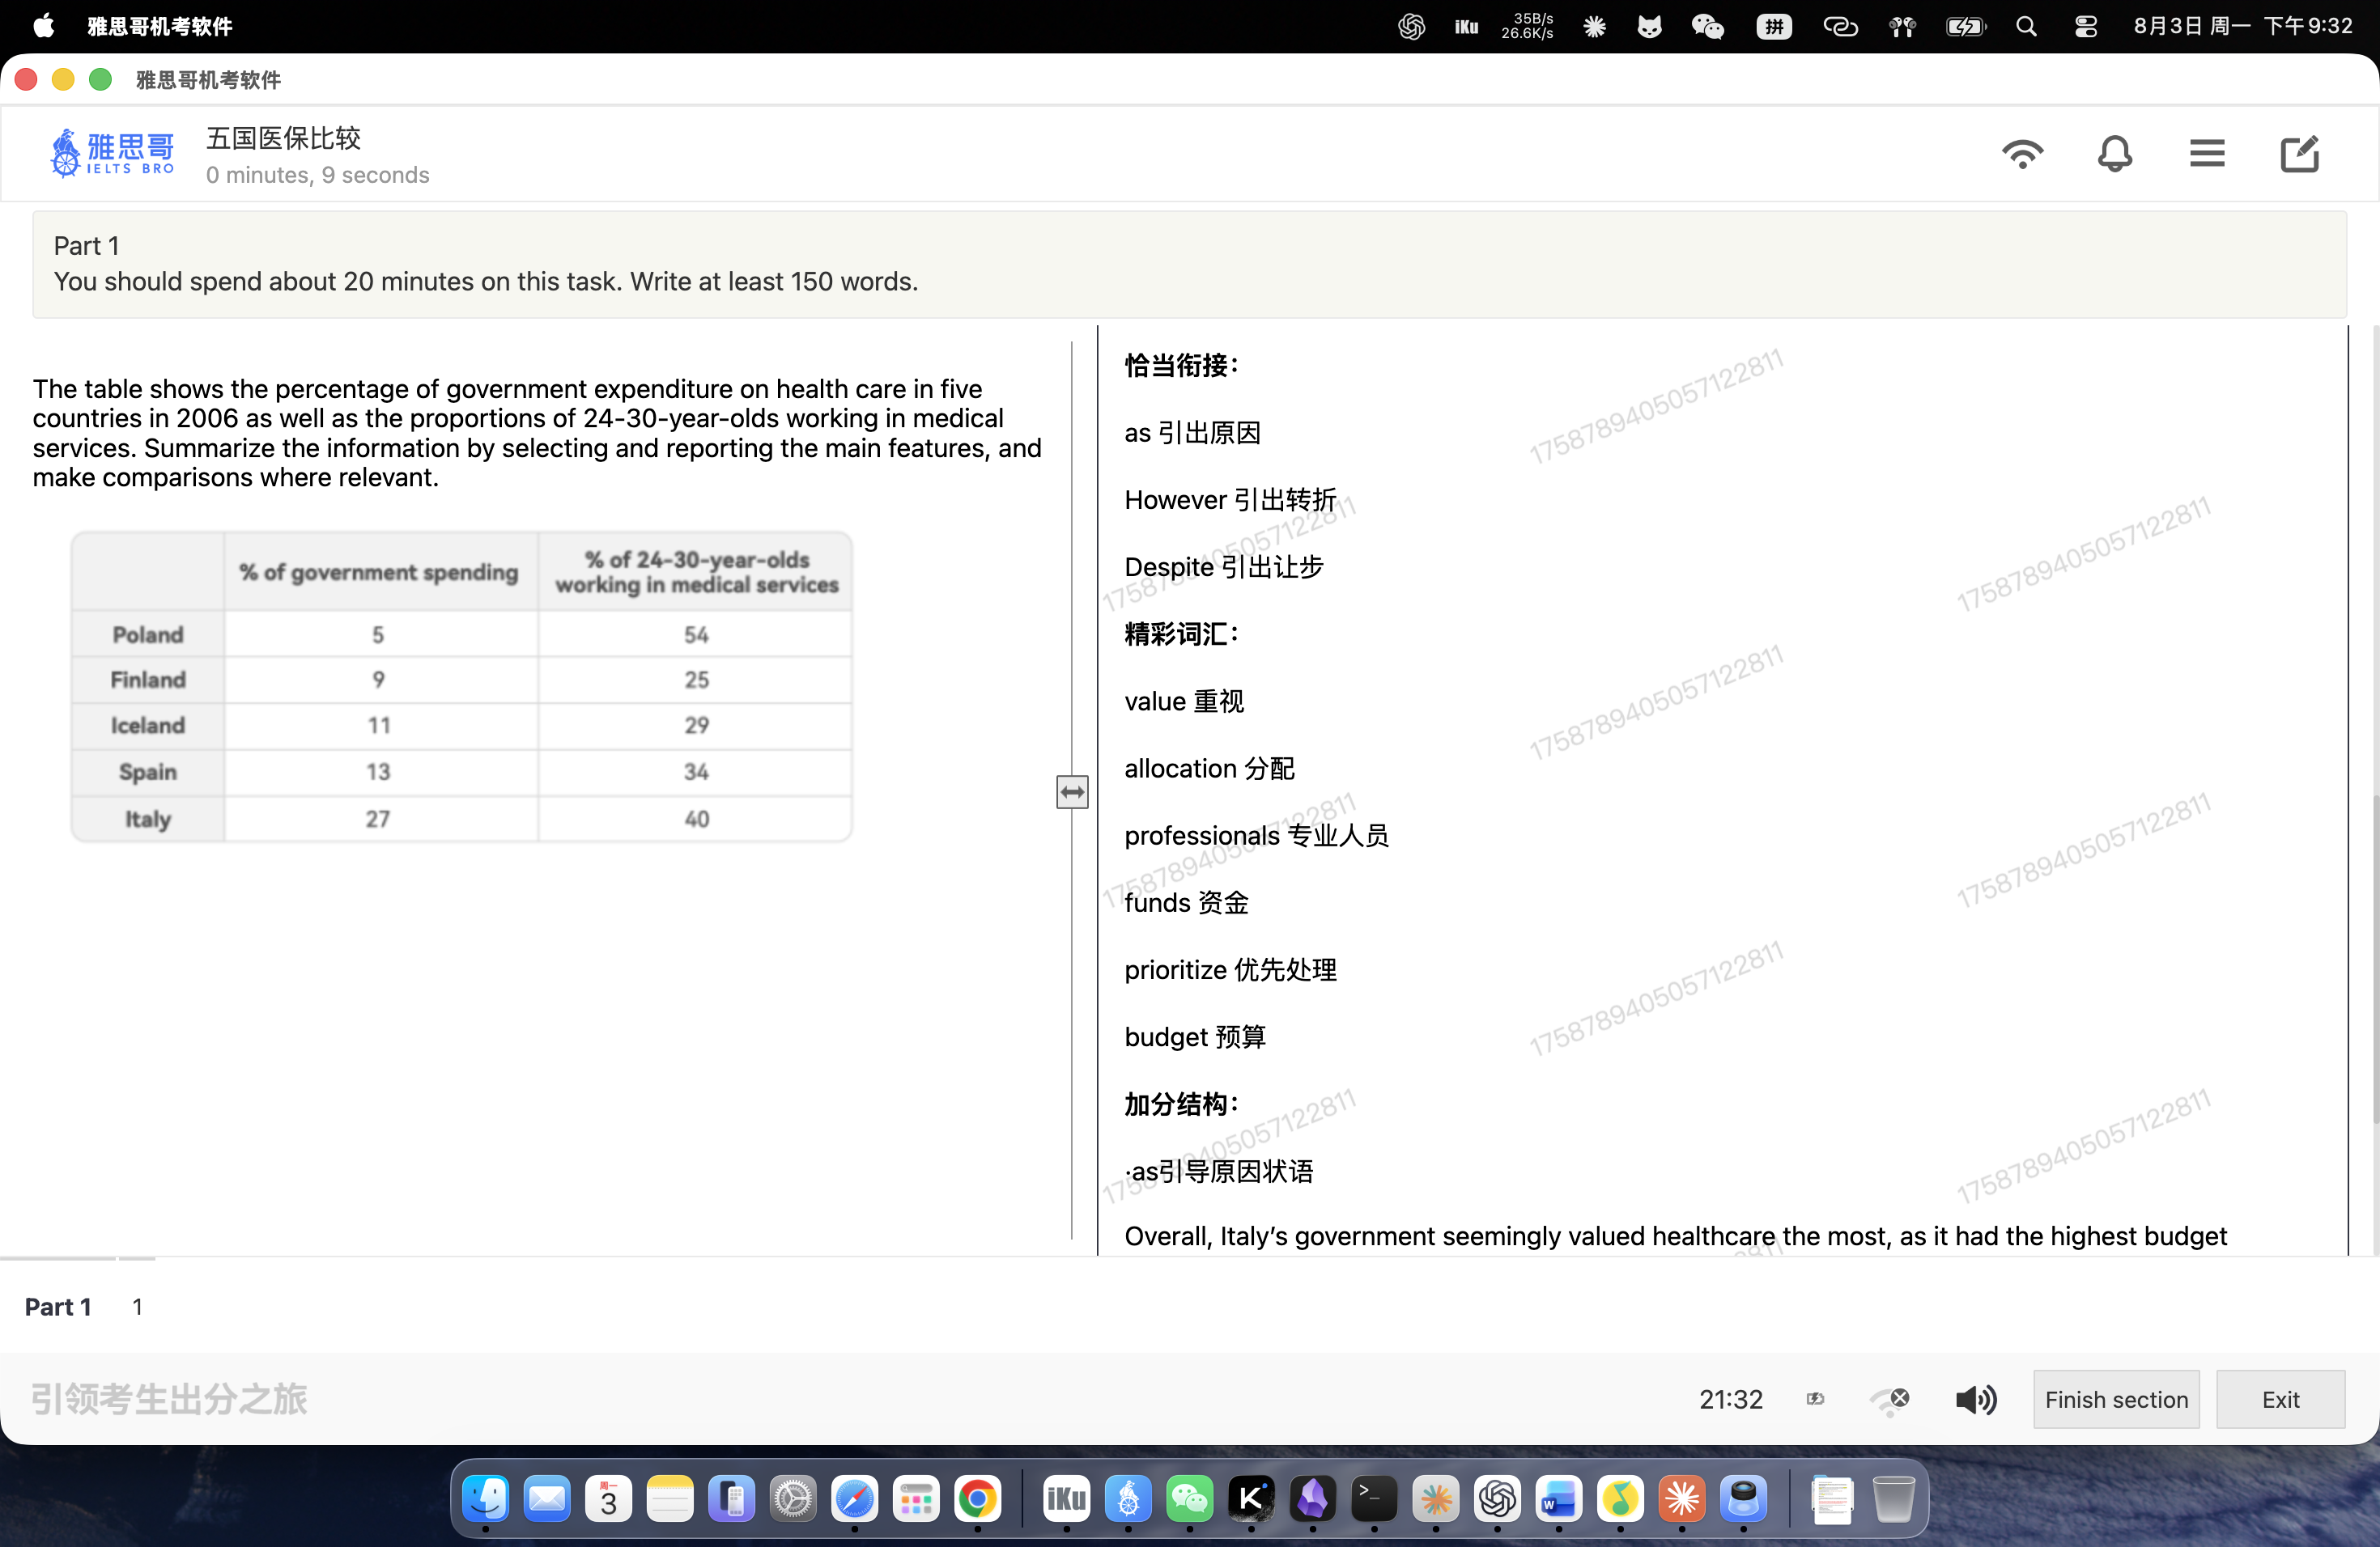Open WeChat from the dock
The width and height of the screenshot is (2380, 1547).
point(1190,1498)
